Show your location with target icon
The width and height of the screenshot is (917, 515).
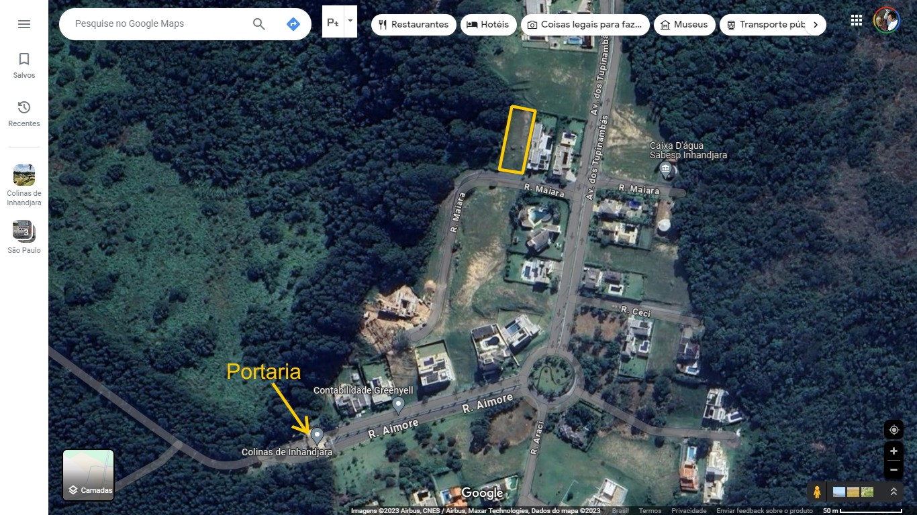tap(894, 430)
